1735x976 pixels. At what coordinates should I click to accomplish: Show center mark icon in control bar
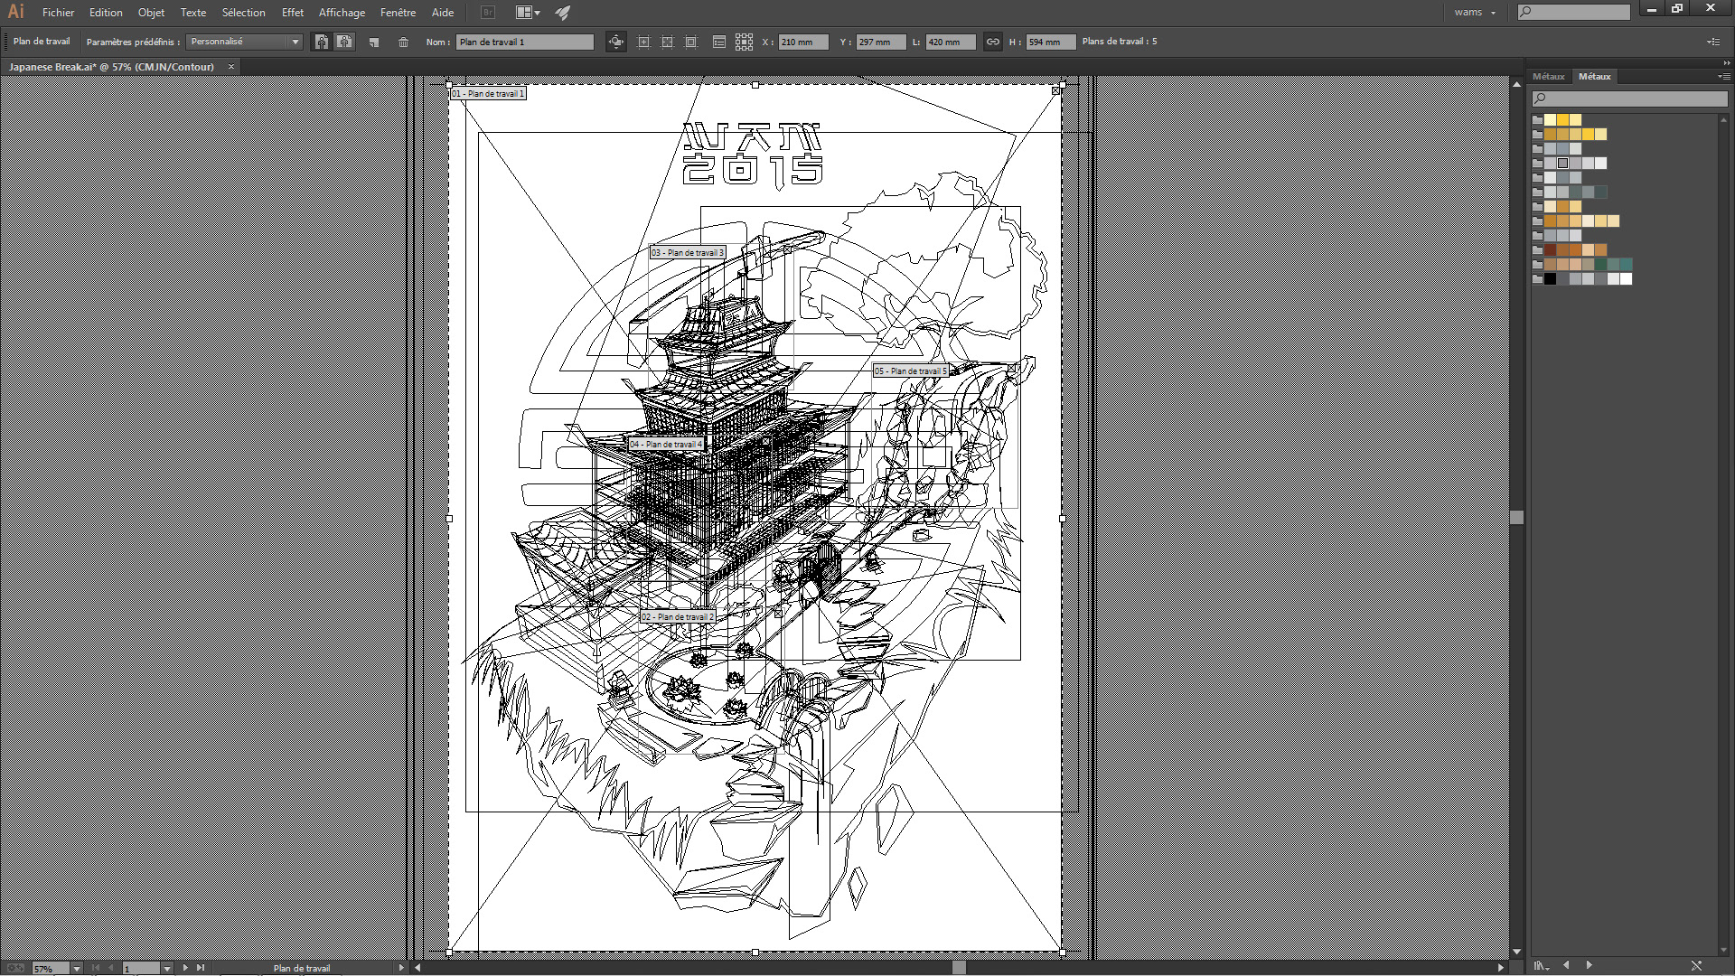(643, 42)
